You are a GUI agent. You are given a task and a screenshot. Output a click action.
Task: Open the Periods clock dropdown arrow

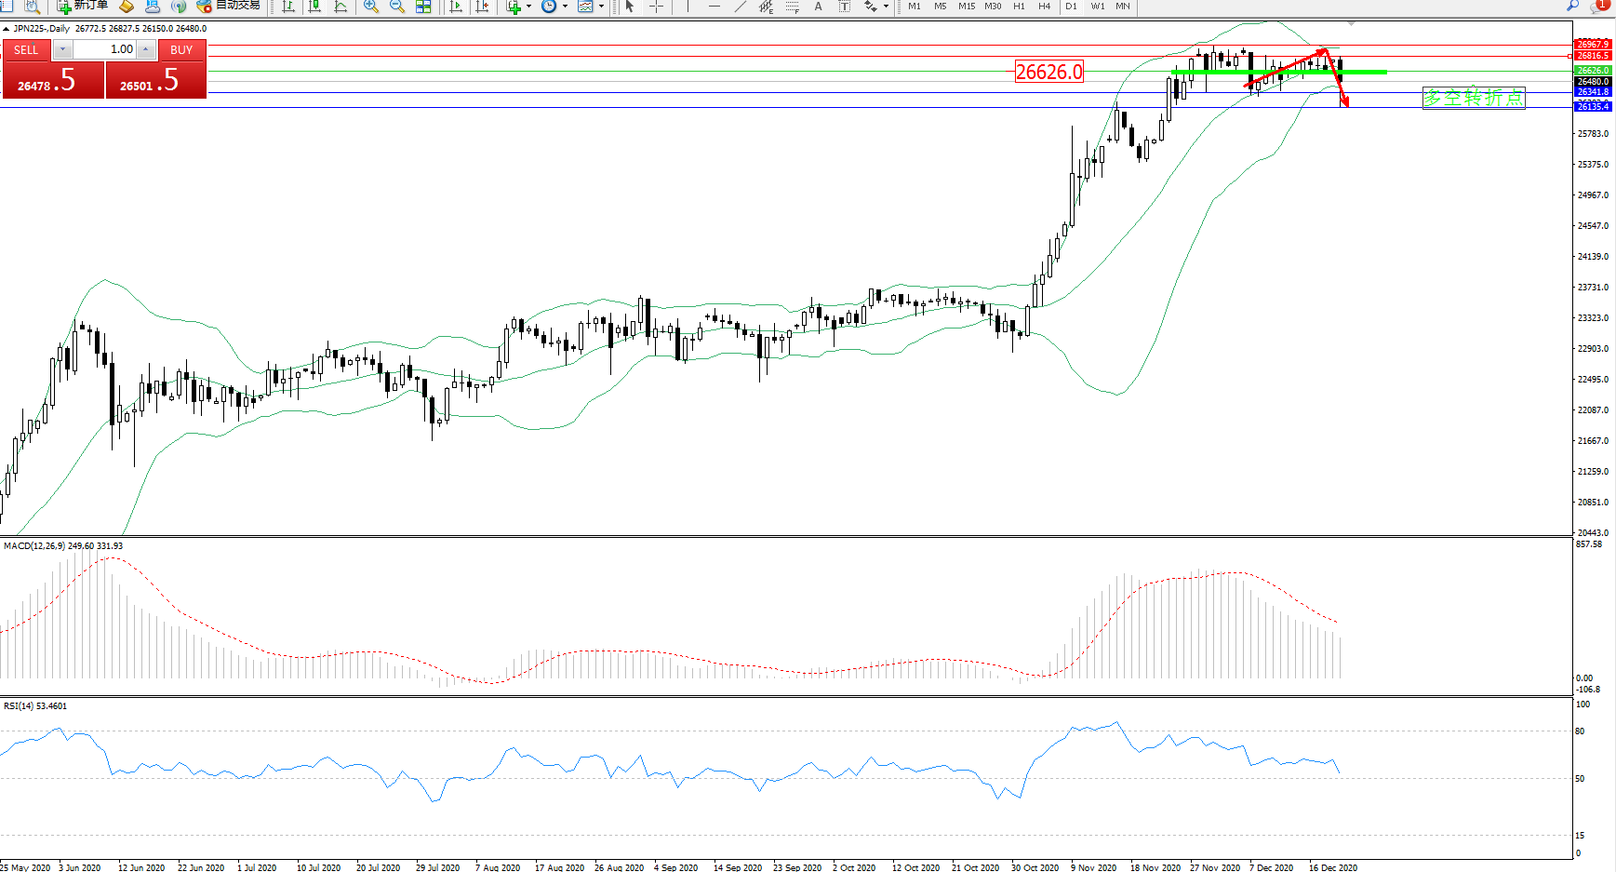(x=565, y=7)
